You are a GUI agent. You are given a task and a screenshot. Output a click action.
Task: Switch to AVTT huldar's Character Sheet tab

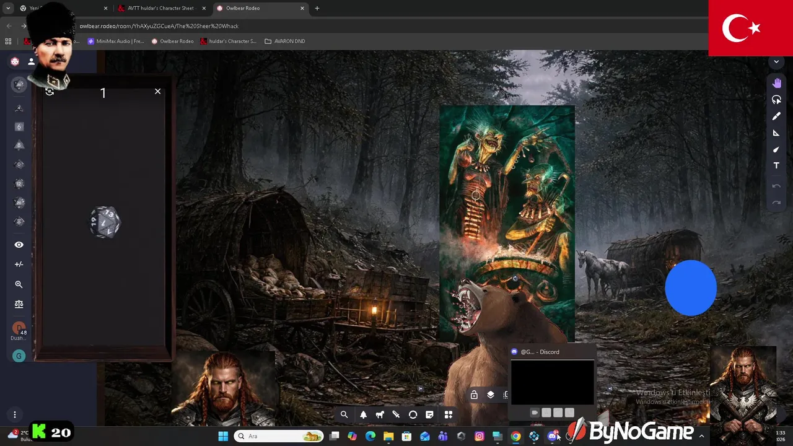pos(160,8)
